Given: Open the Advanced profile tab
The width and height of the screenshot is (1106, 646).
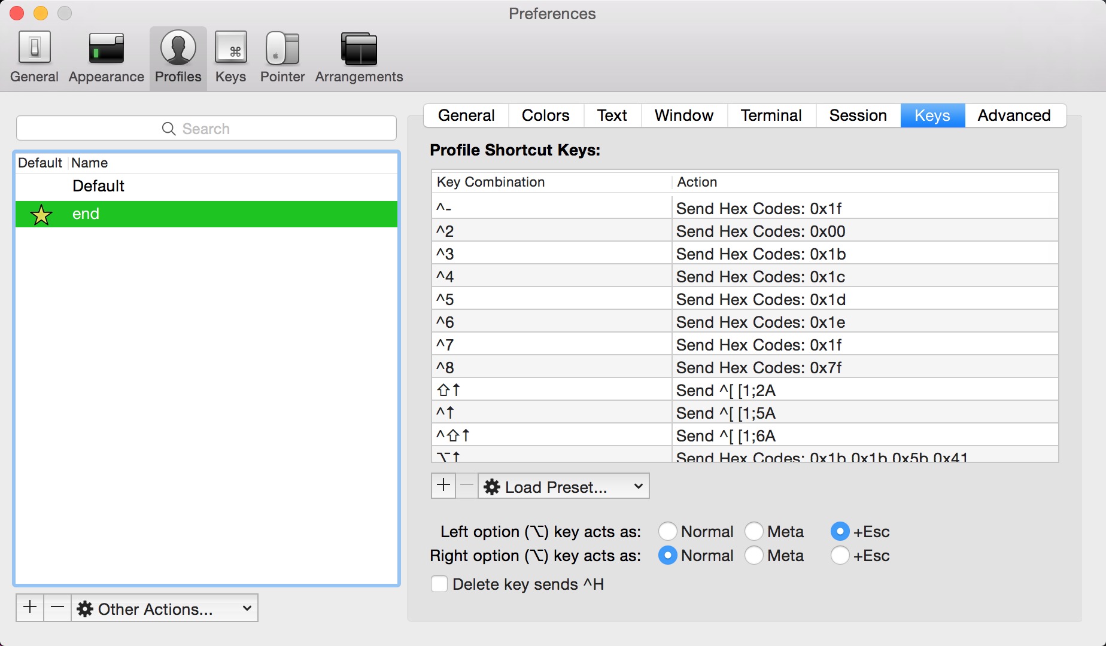Looking at the screenshot, I should click(1014, 115).
